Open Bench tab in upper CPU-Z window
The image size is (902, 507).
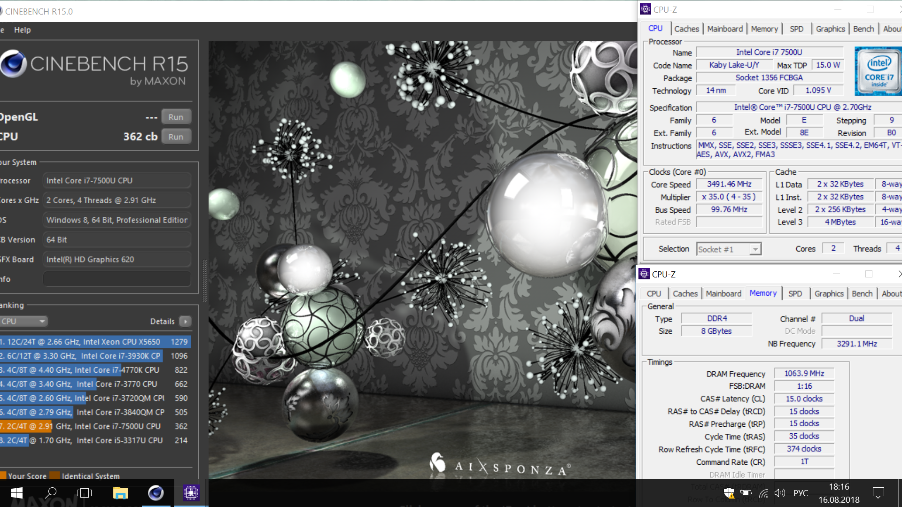(x=863, y=29)
